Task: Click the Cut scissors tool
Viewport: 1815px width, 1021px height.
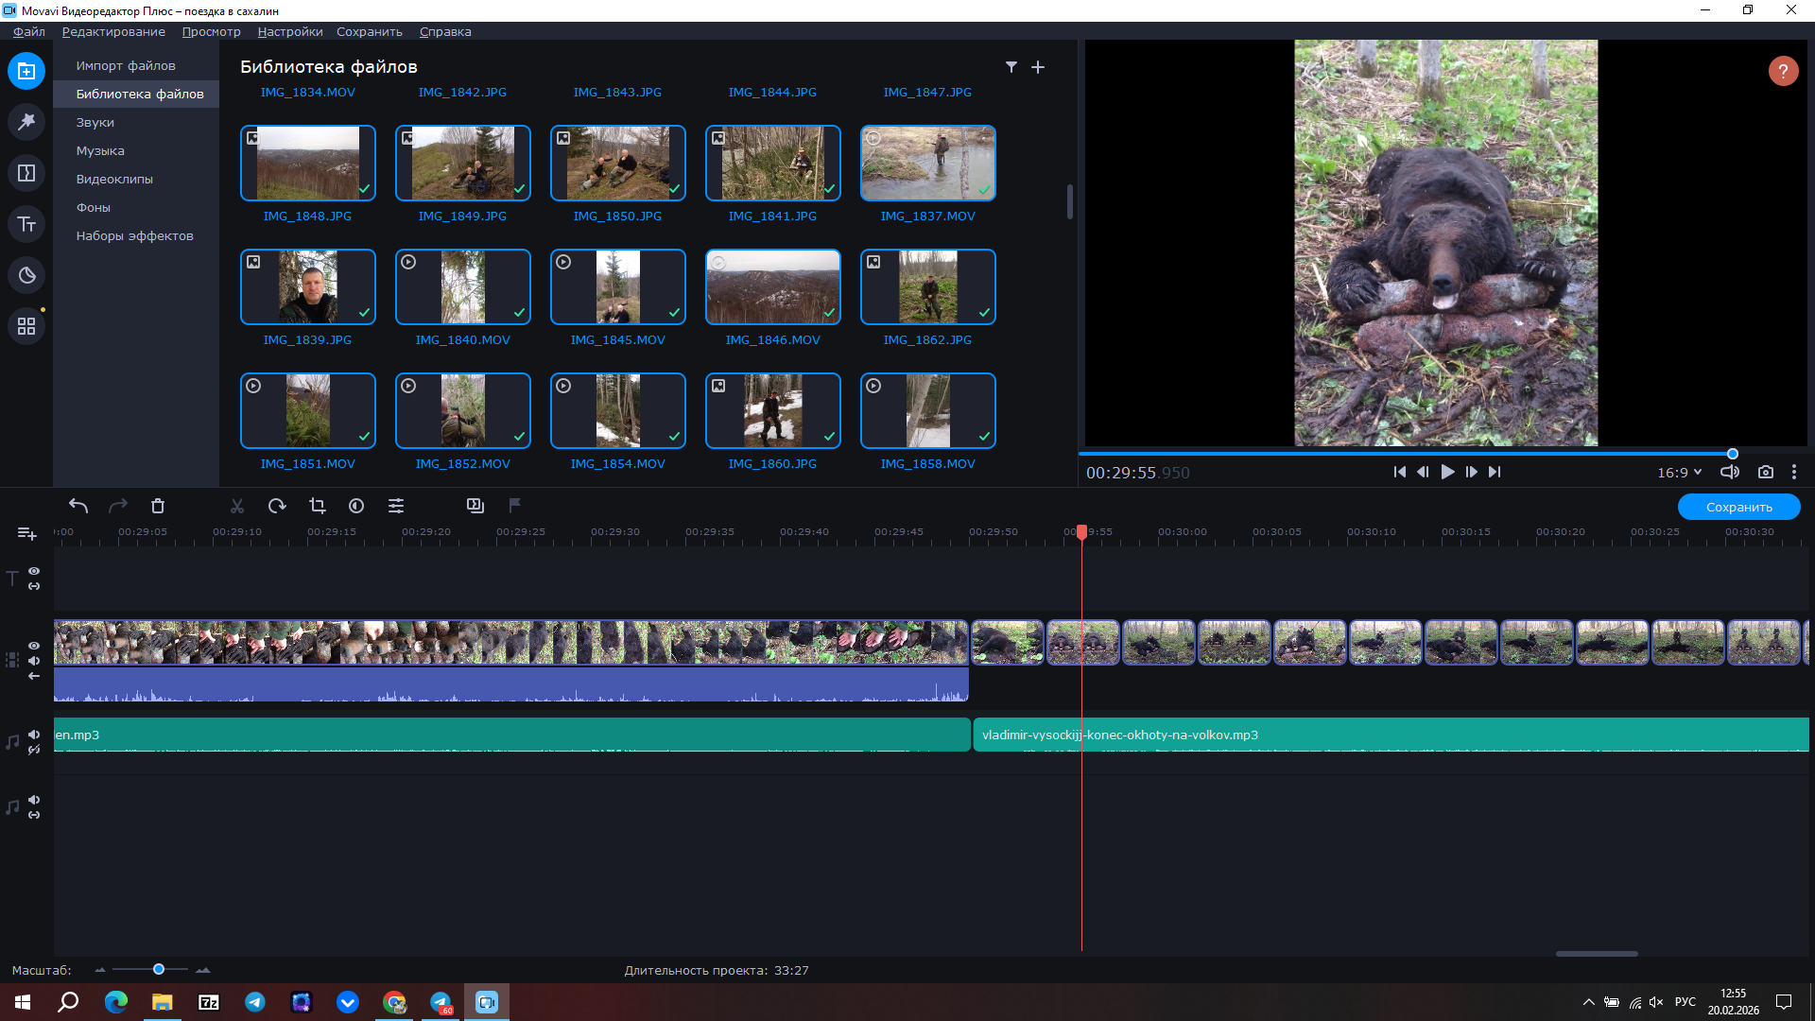Action: (237, 507)
